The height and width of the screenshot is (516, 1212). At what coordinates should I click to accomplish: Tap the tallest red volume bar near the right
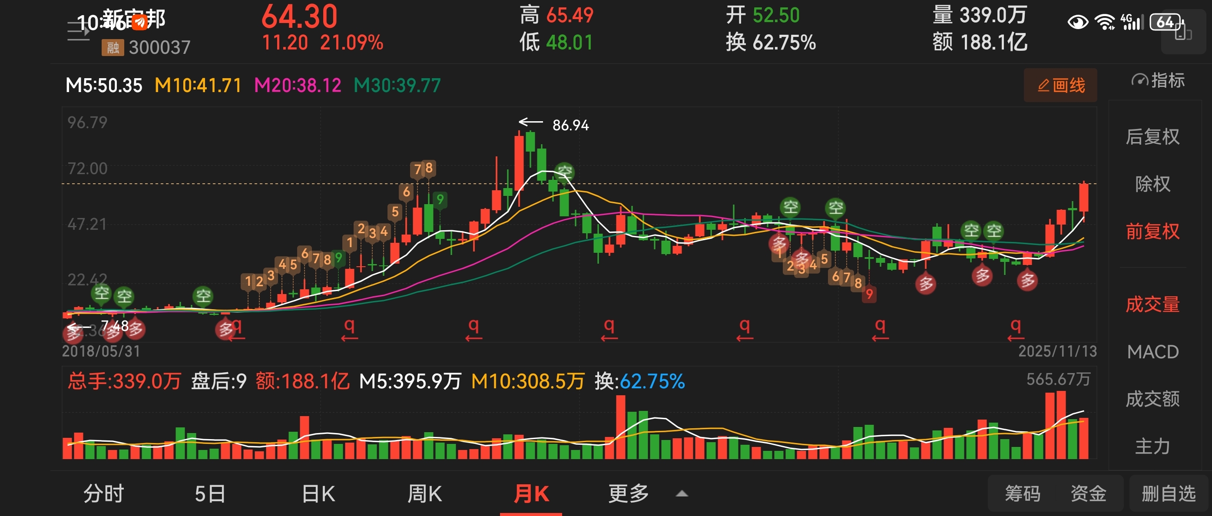pyautogui.click(x=1061, y=425)
